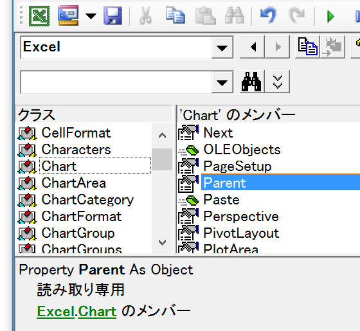This screenshot has height=331, width=360.
Task: Select the Chart class
Action: click(95, 165)
